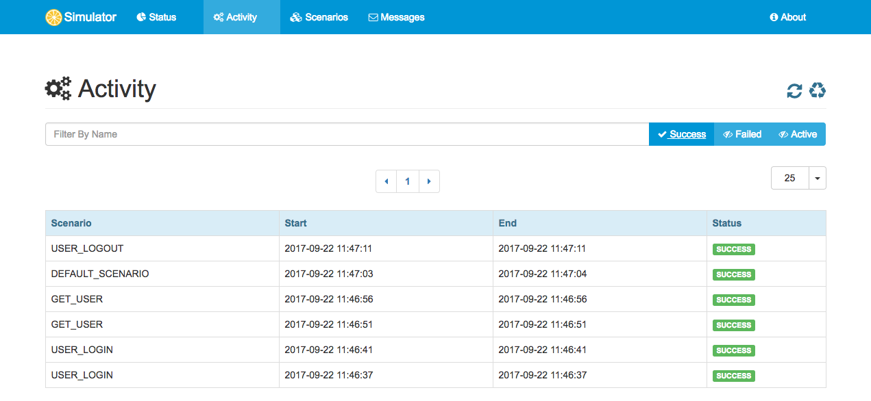Image resolution: width=871 pixels, height=401 pixels.
Task: Focus the Filter By Name field
Action: 347,134
